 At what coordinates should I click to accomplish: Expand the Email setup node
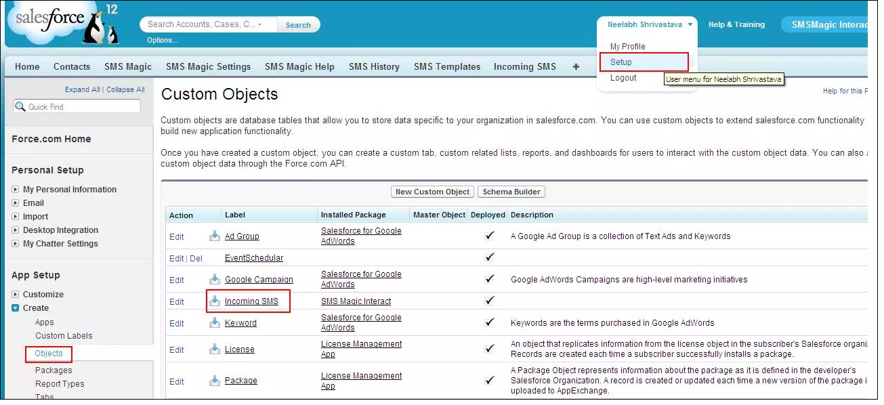(16, 203)
